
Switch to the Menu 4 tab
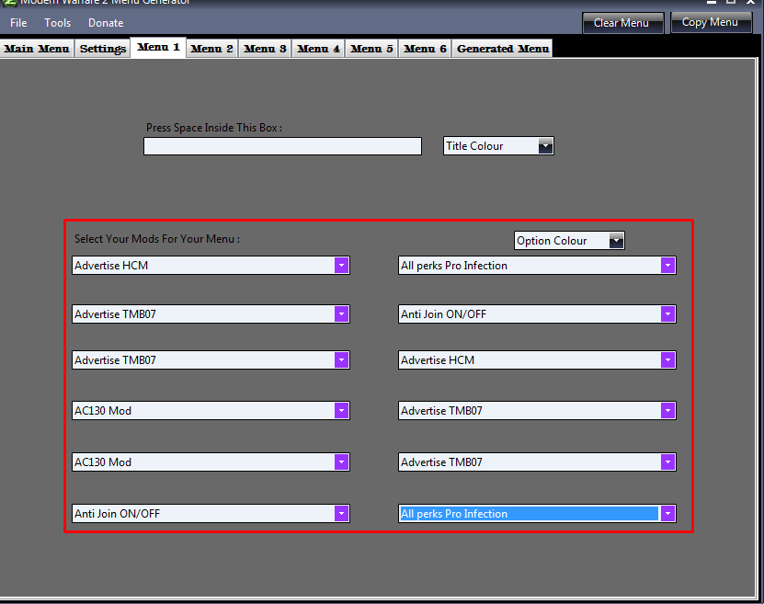click(319, 49)
